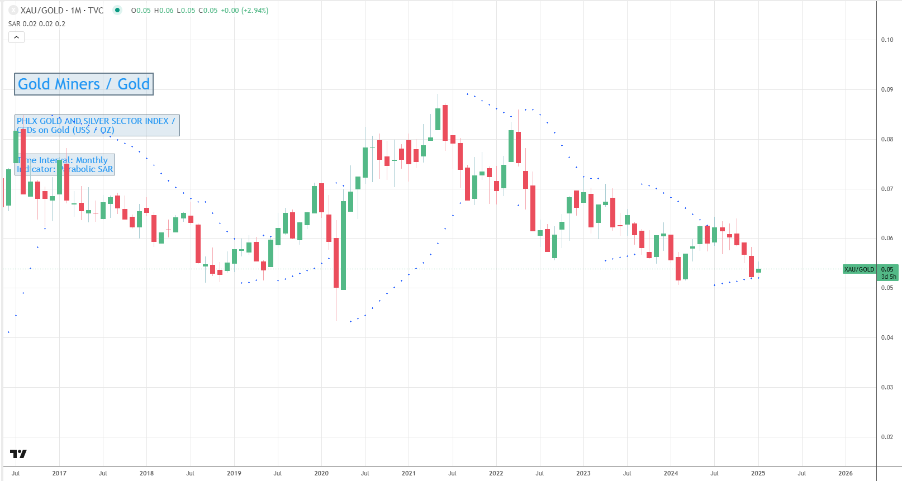902x481 pixels.
Task: Select Time Interval Monthly text note
Action: click(65, 164)
